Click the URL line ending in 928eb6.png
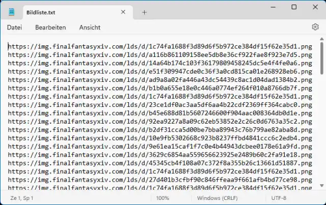Image resolution: width=326 pixels, height=205 pixels. [160, 71]
